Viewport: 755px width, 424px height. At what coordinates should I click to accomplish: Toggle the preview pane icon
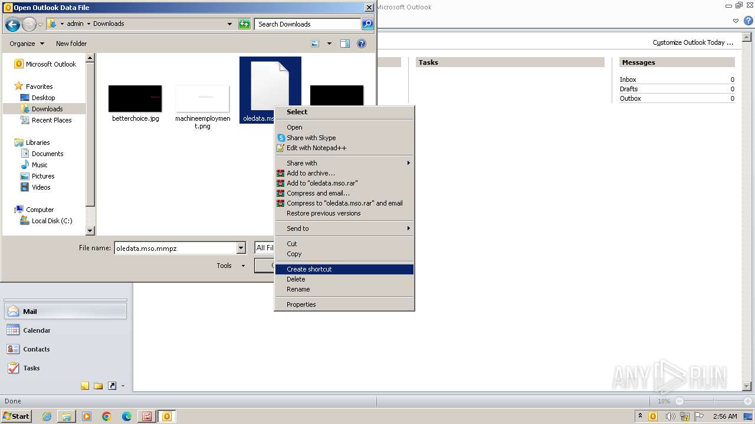pos(345,44)
